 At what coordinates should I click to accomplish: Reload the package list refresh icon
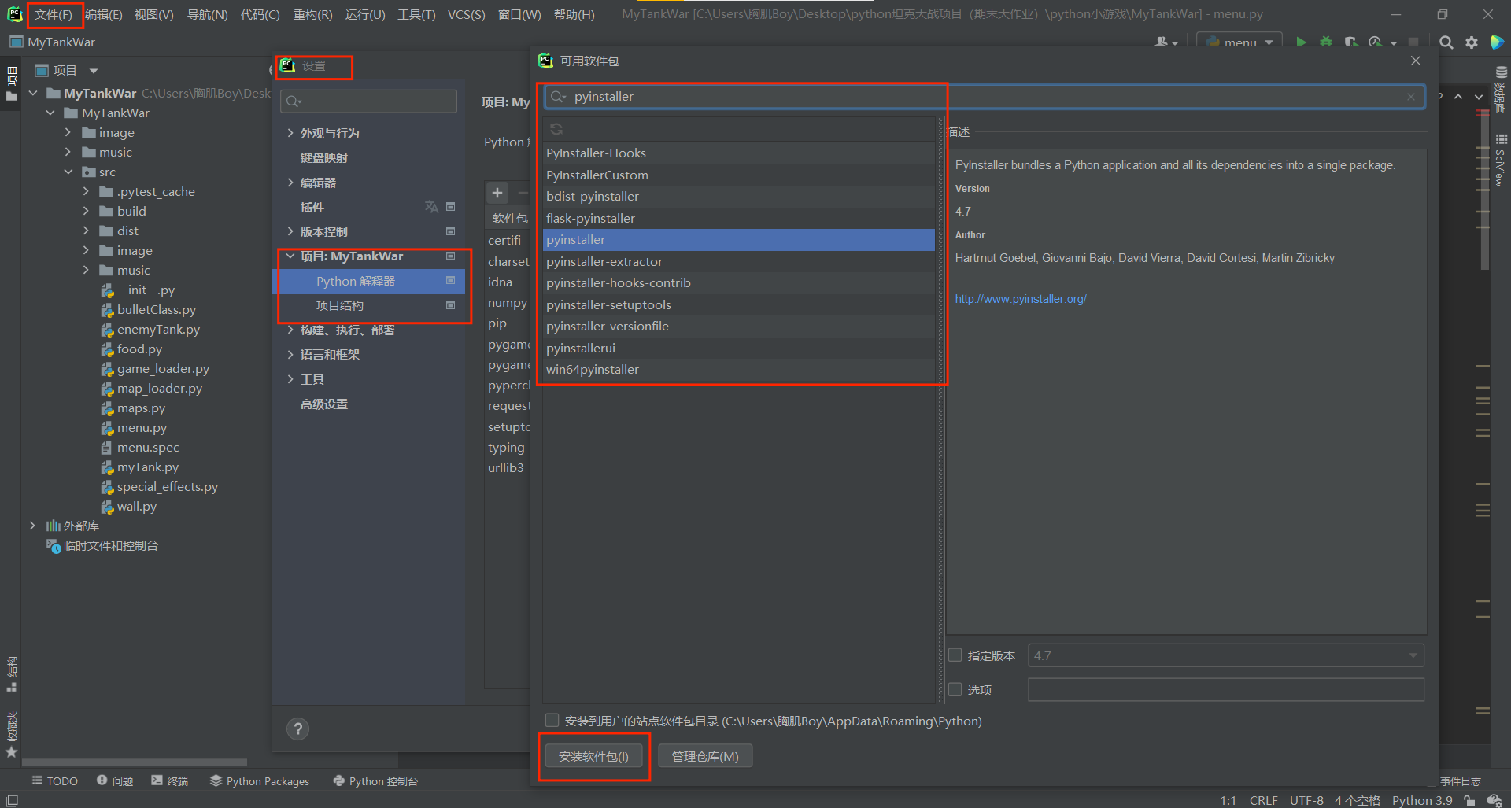(556, 129)
